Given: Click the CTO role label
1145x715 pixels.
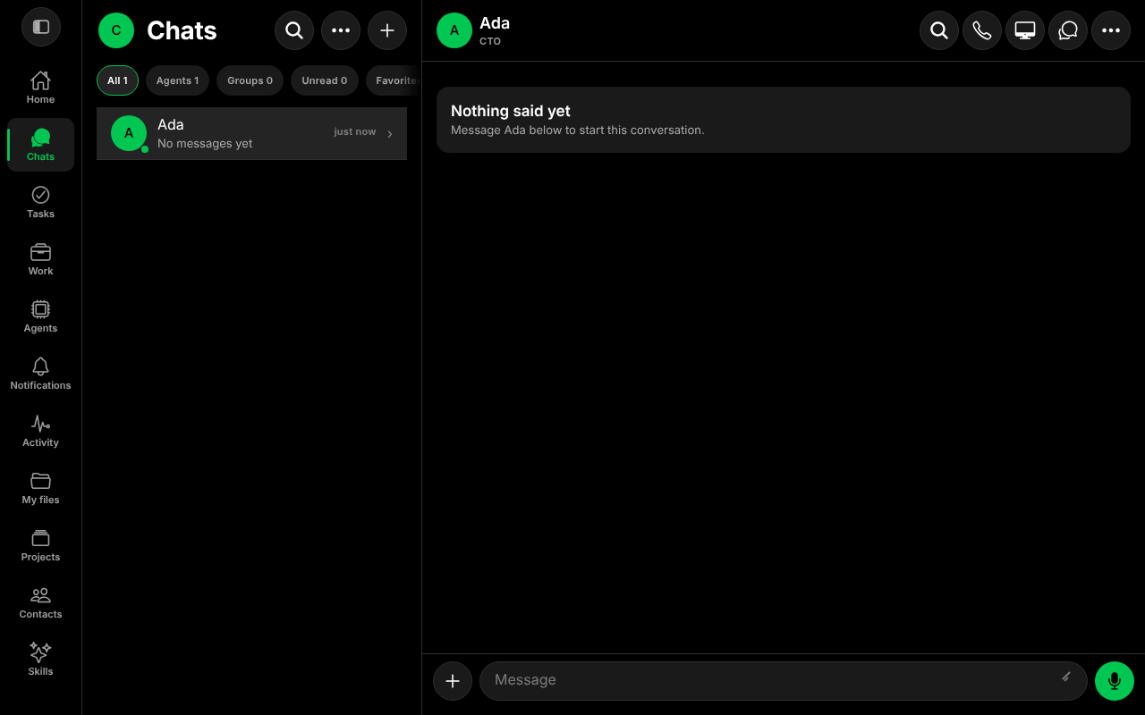Looking at the screenshot, I should [490, 41].
